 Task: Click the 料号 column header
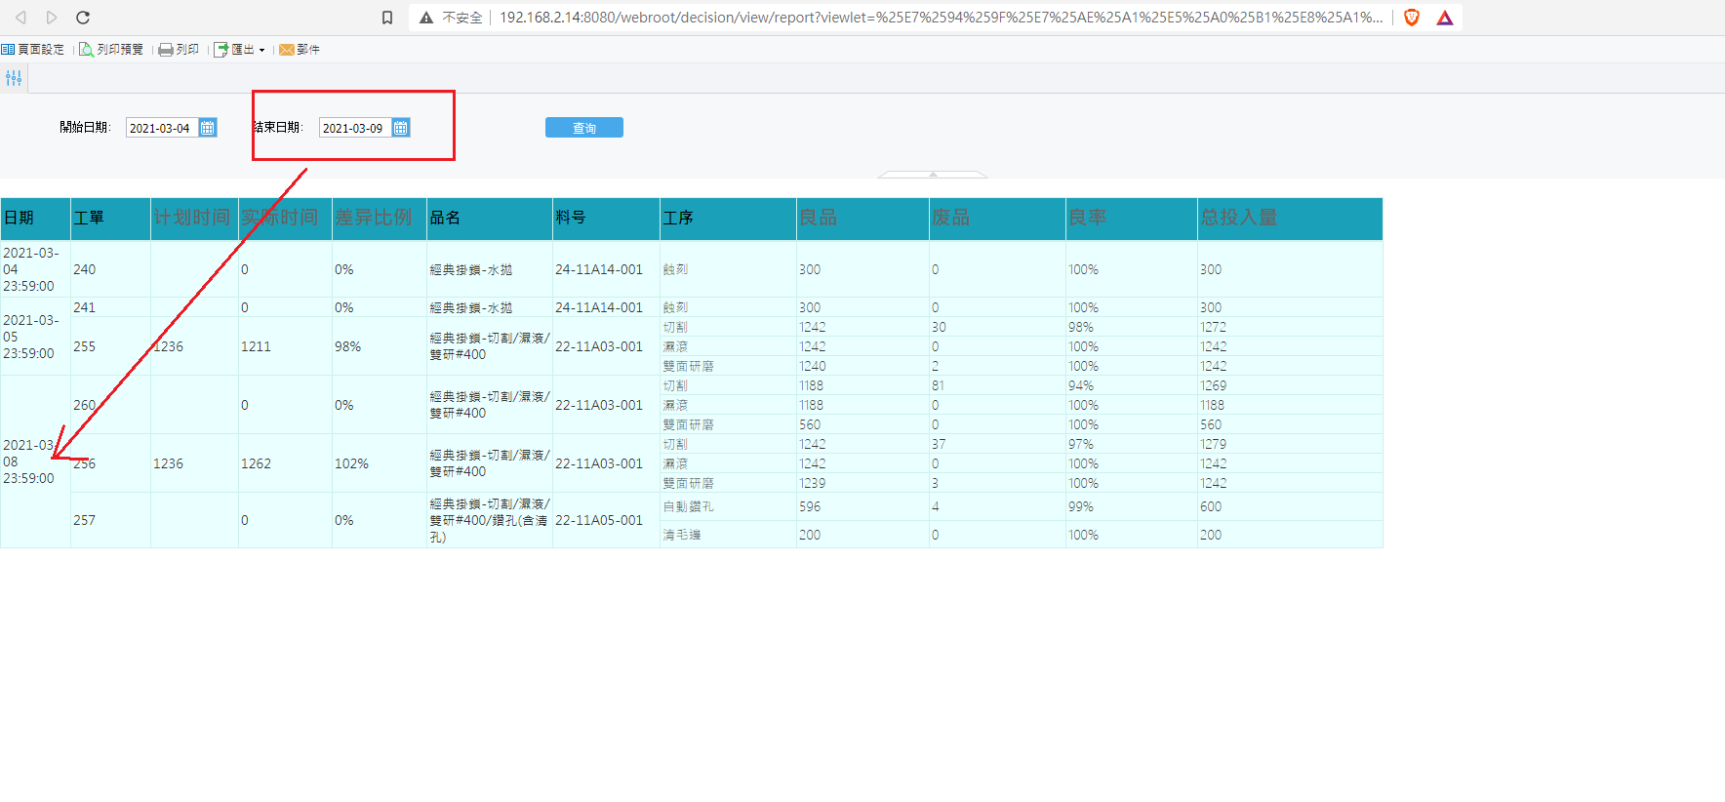click(x=606, y=219)
